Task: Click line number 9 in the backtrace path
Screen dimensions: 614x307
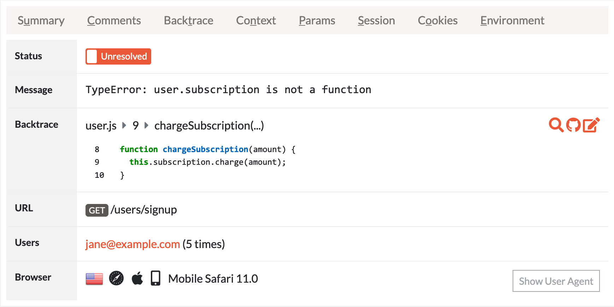Action: coord(136,126)
